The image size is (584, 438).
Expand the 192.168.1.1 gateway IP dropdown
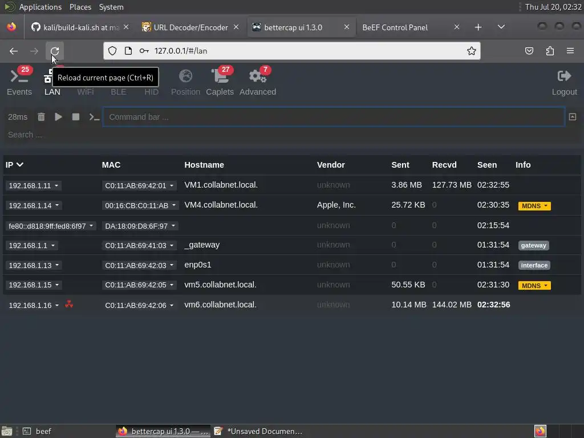(32, 245)
